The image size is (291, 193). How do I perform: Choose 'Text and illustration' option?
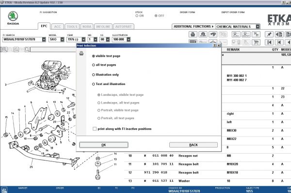tap(94, 84)
